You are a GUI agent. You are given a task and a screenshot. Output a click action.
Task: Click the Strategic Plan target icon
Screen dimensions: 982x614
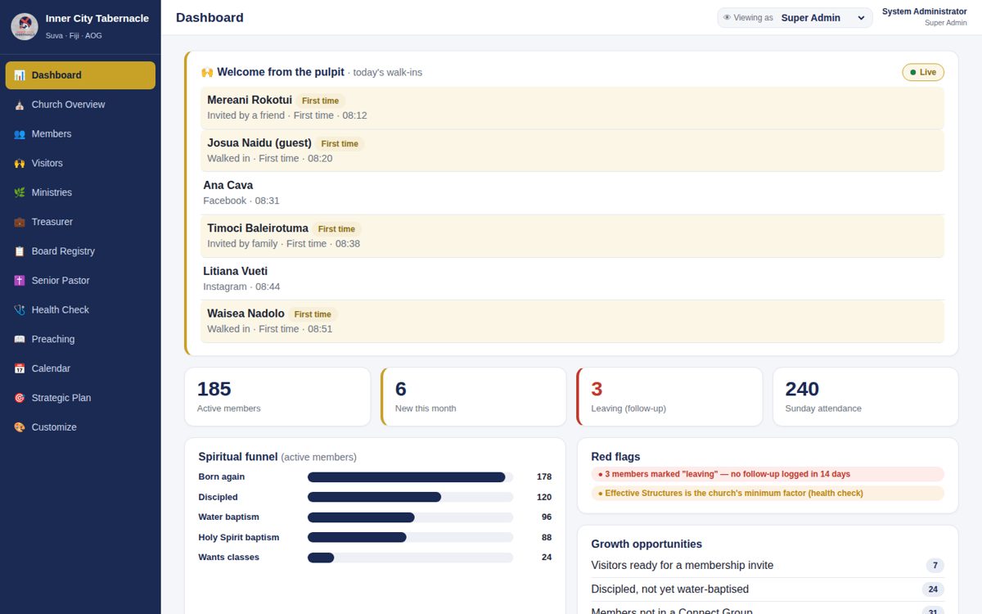coord(20,398)
